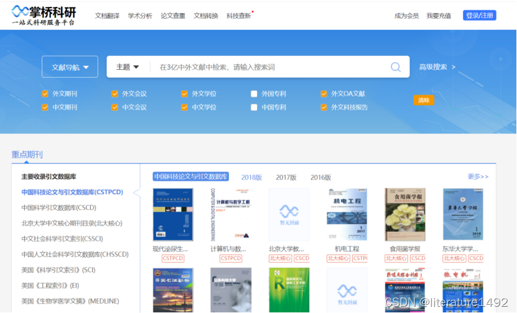The height and width of the screenshot is (313, 517).
Task: Click 重点期刊 section heading
Action: pos(27,154)
